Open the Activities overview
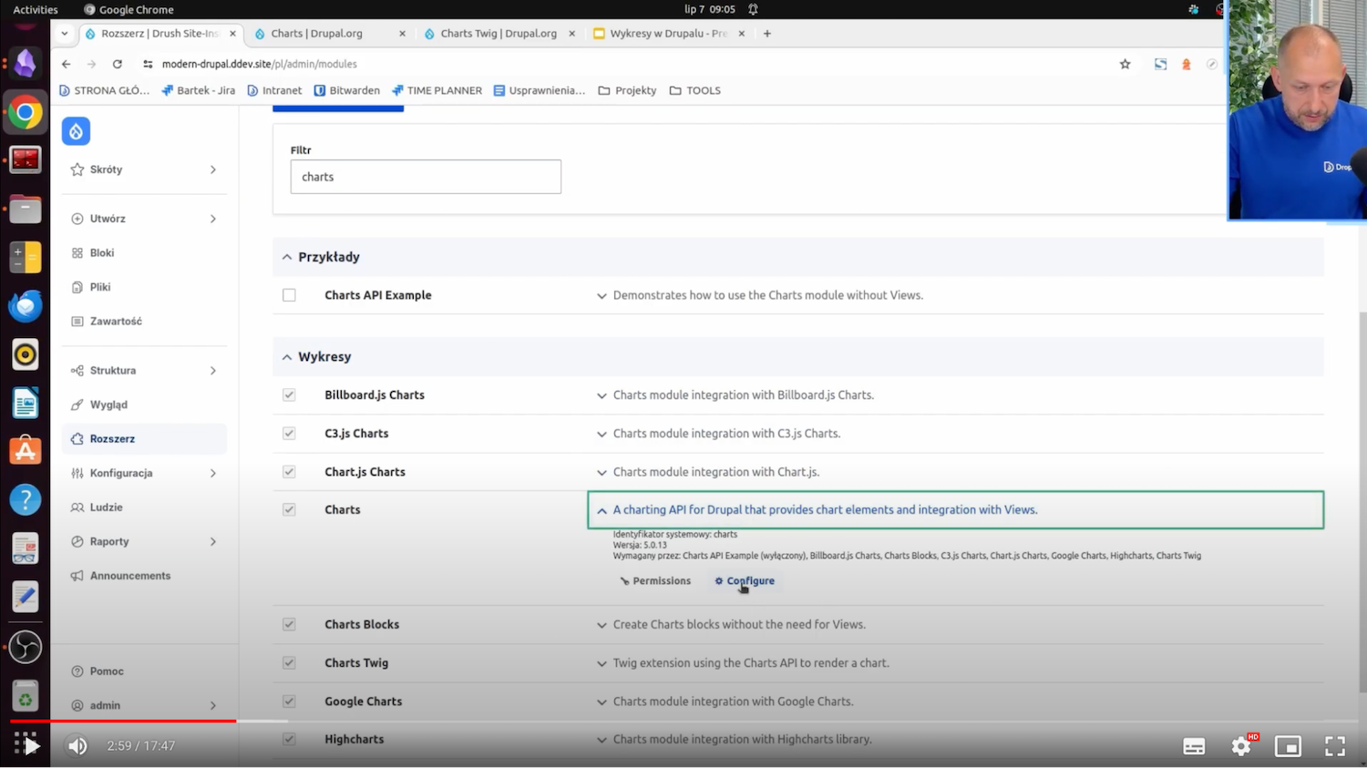The height and width of the screenshot is (768, 1367). tap(36, 9)
